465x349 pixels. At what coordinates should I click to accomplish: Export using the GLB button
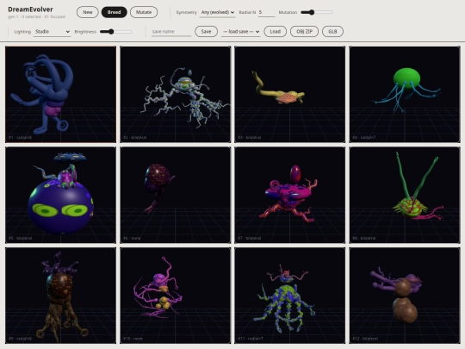332,32
